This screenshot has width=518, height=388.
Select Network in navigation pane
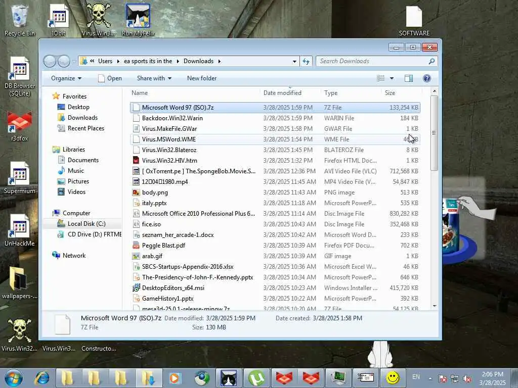point(74,255)
